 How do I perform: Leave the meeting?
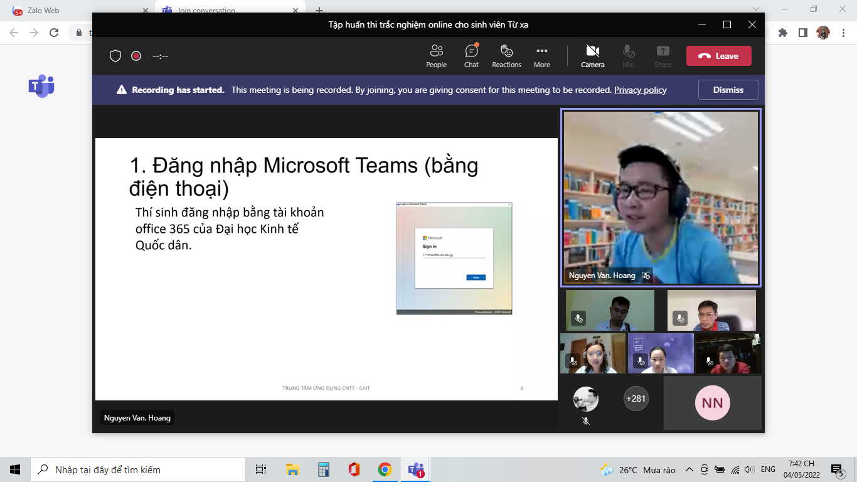[718, 56]
